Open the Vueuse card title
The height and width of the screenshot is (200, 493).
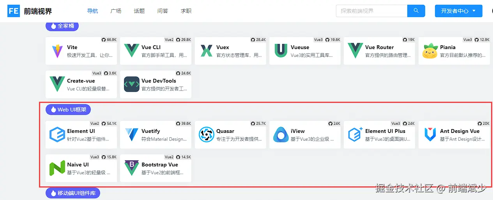coord(300,47)
